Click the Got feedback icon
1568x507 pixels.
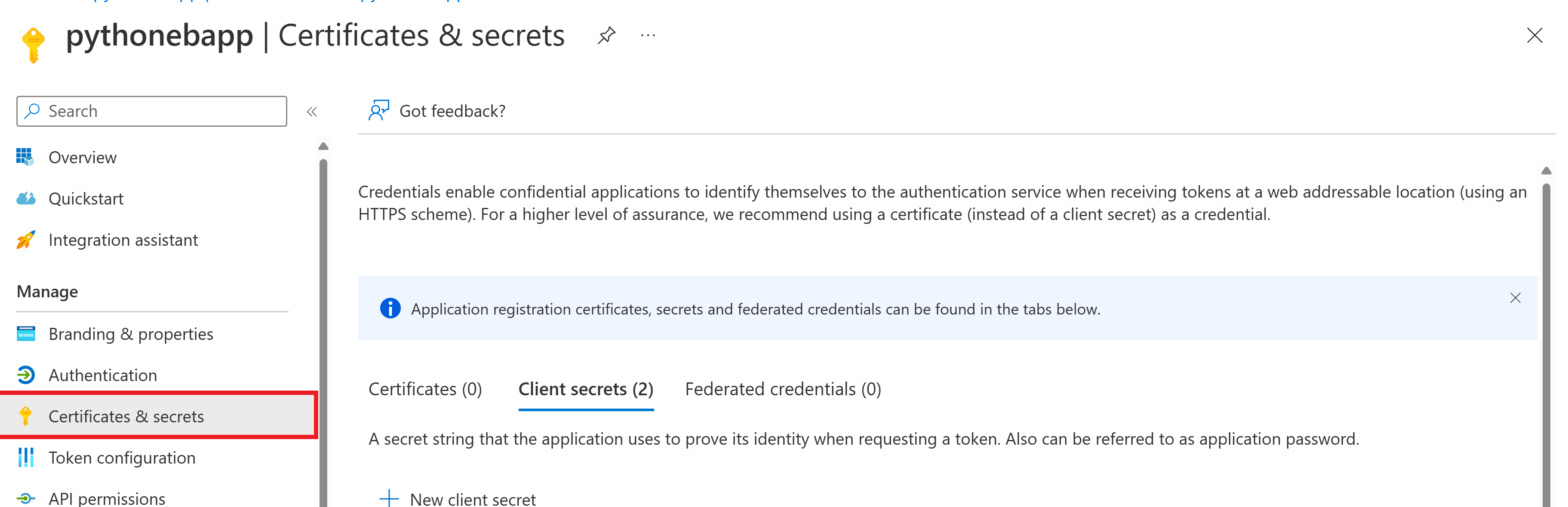[378, 111]
